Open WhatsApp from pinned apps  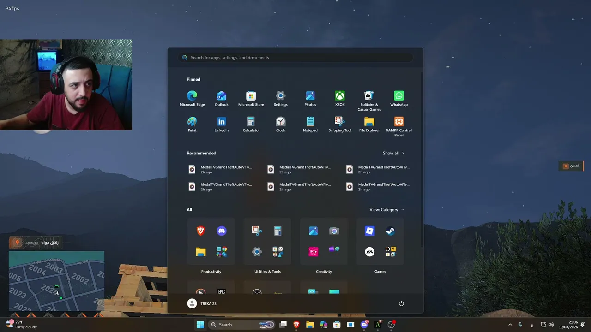click(x=399, y=98)
